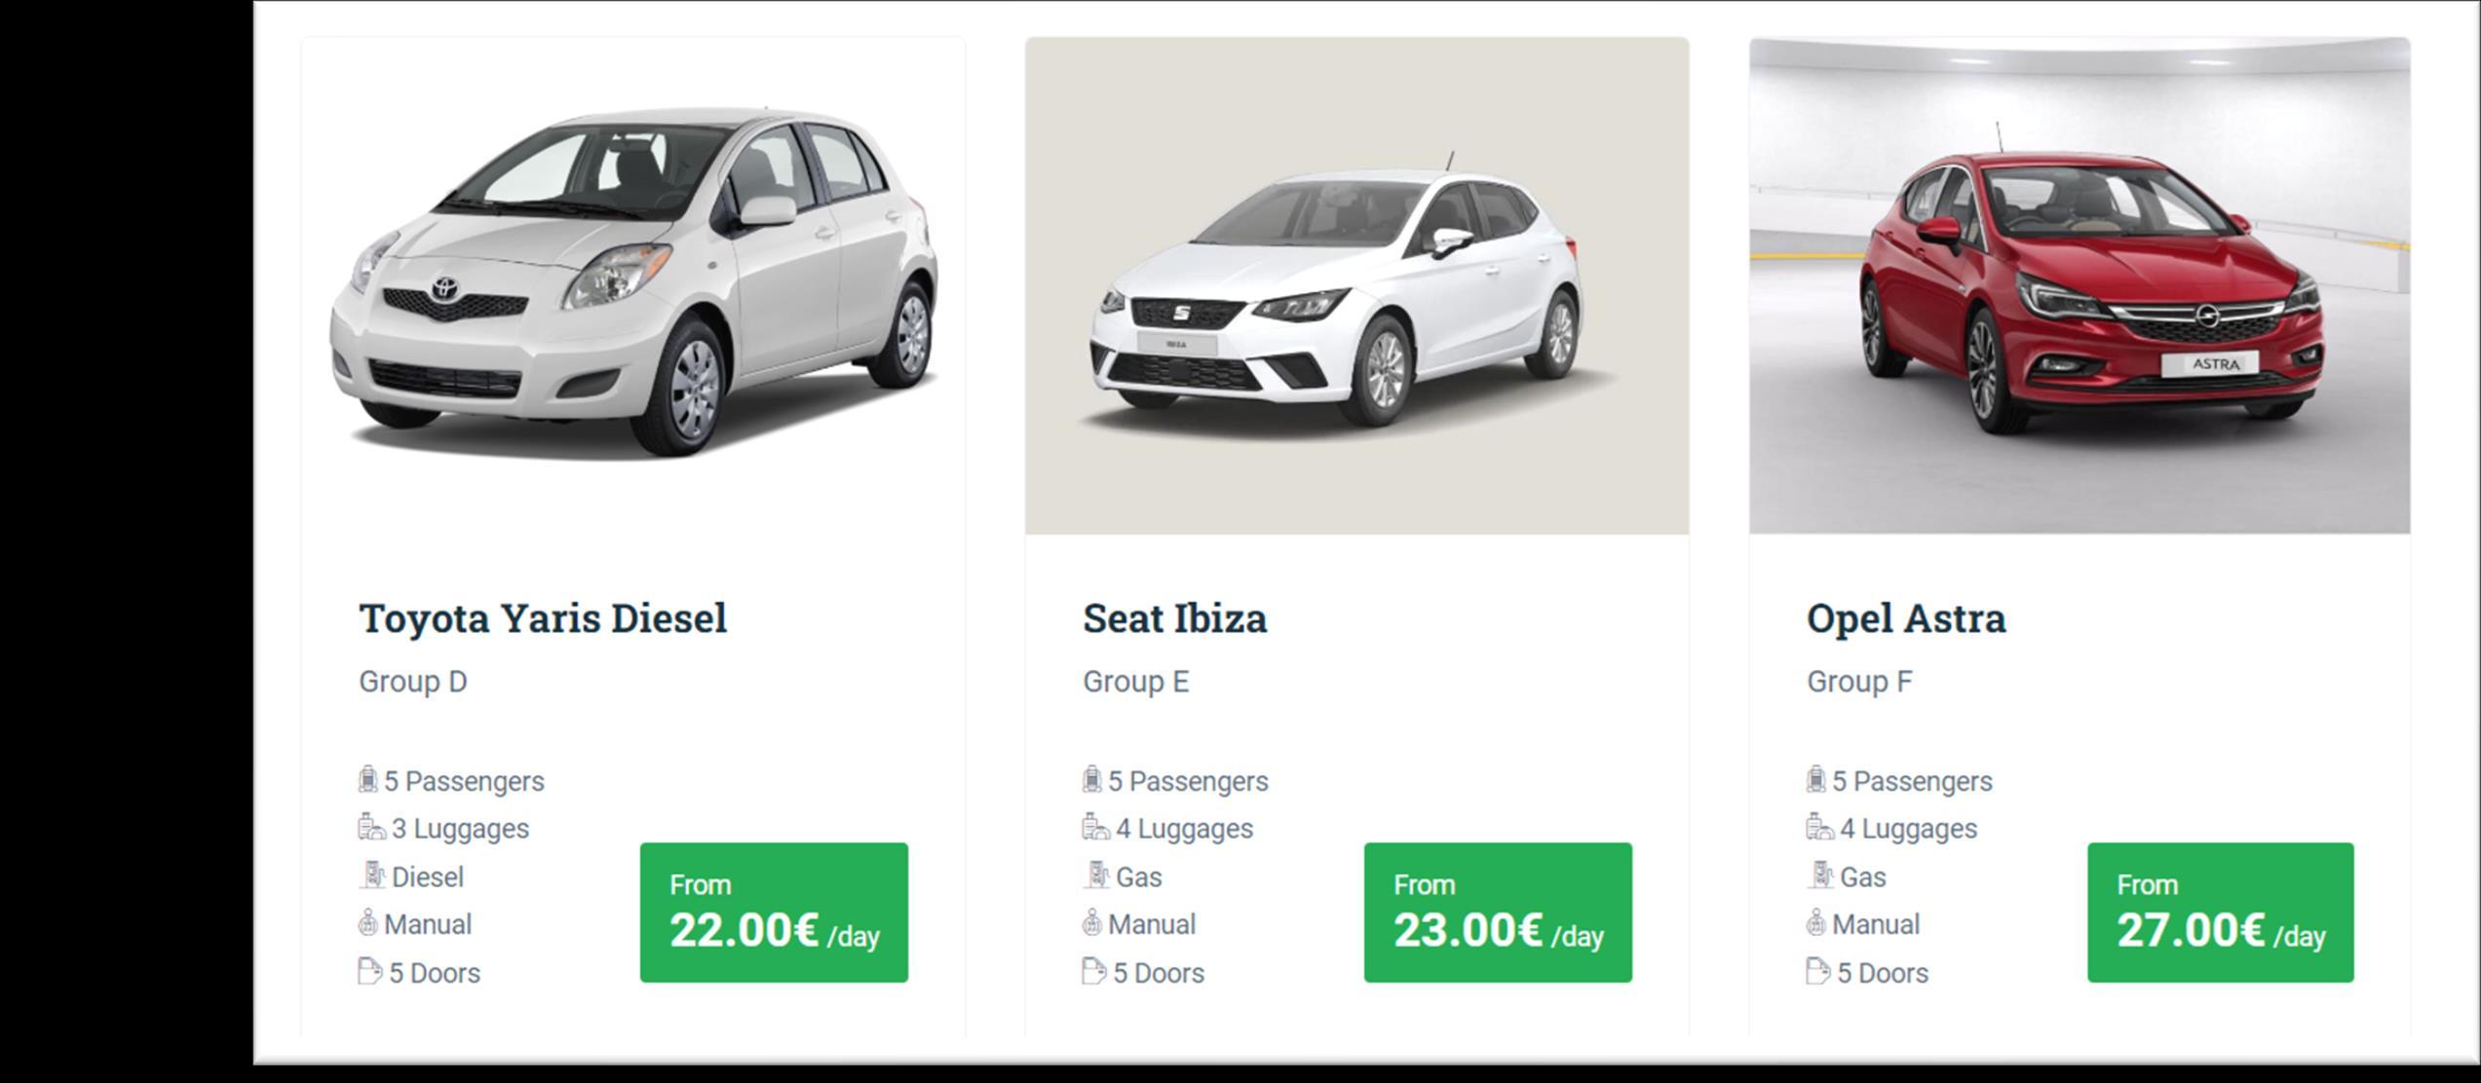Open the Toyota Yaris Diesel title link
Viewport: 2481px width, 1083px height.
543,618
